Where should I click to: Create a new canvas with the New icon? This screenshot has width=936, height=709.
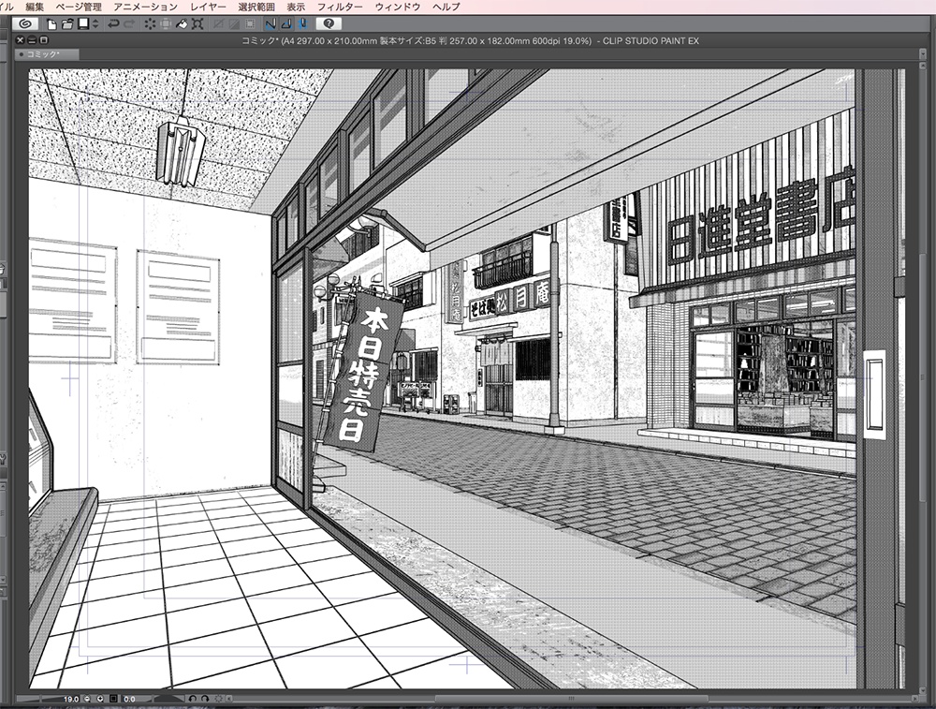click(x=50, y=24)
